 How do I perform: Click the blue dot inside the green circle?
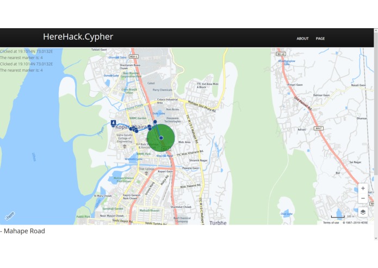(161, 138)
